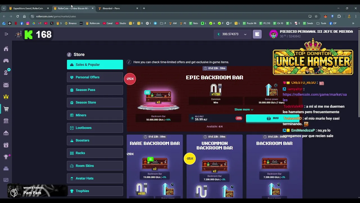This screenshot has width=360, height=203.
Task: Open a new browser tab
Action: pyautogui.click(x=144, y=8)
